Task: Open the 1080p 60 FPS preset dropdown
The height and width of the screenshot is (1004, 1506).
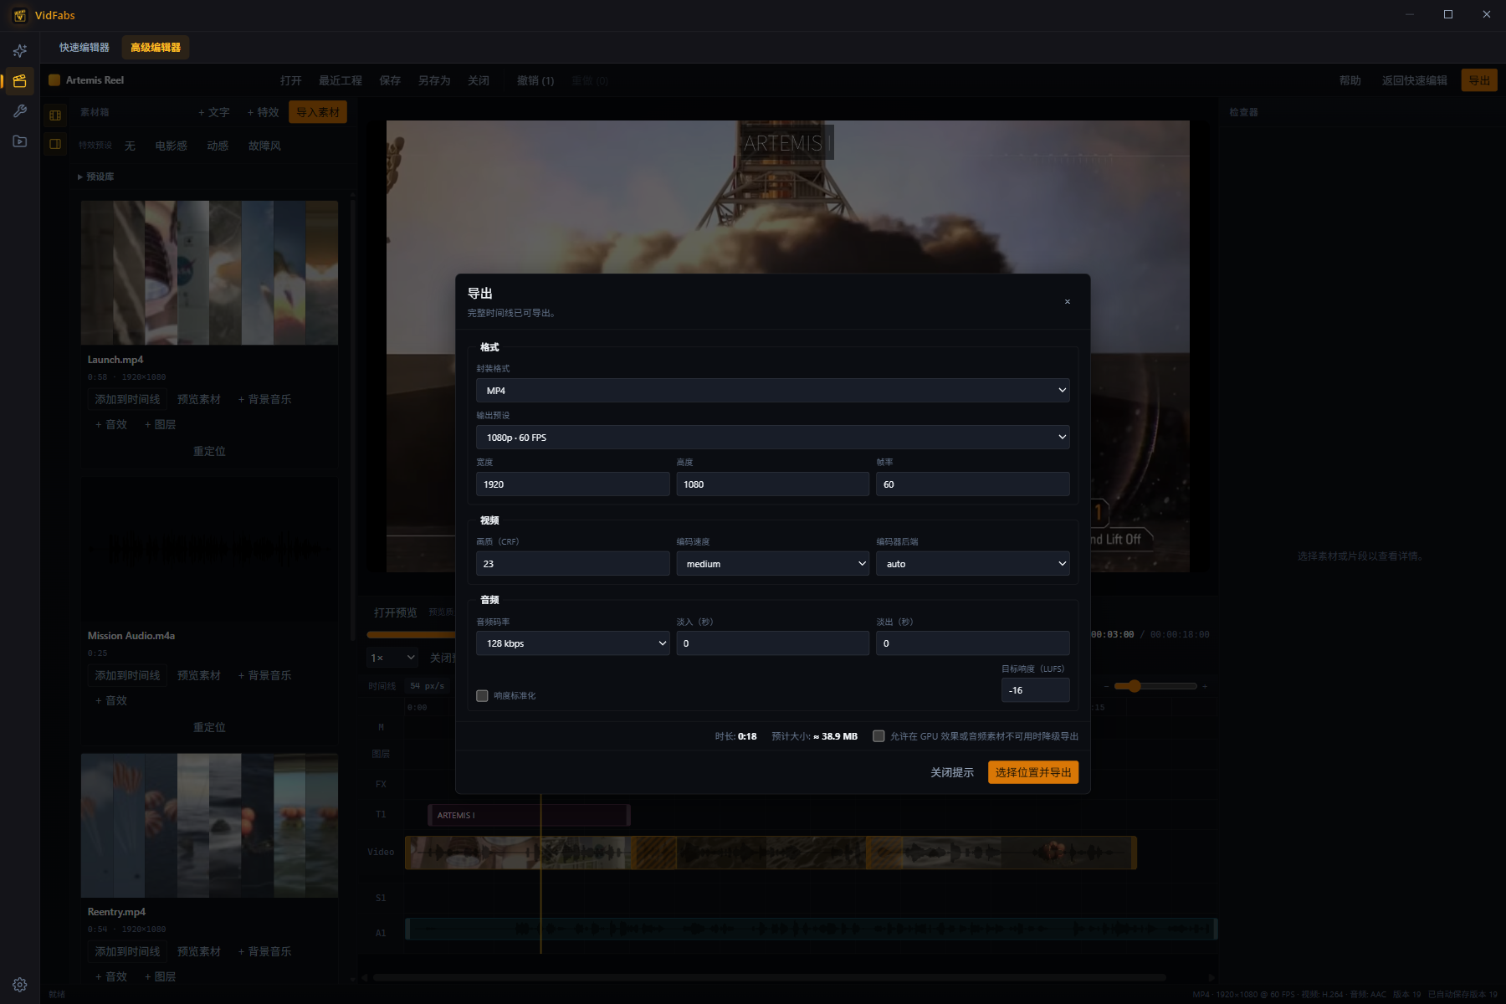Action: coord(773,438)
